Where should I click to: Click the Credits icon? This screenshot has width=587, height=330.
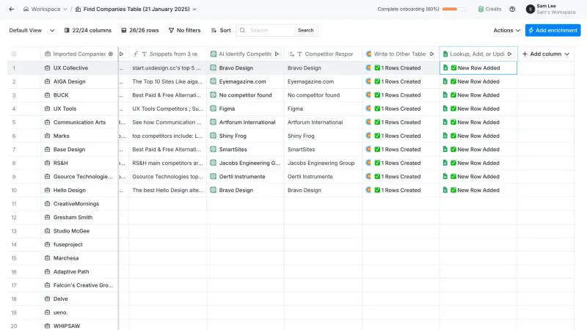point(481,9)
